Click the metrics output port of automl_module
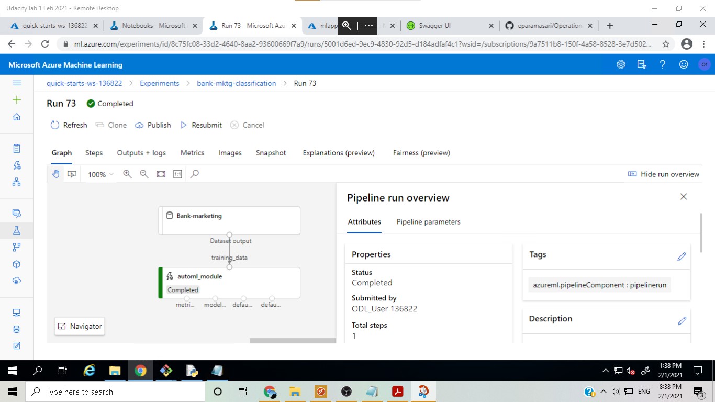 (187, 298)
